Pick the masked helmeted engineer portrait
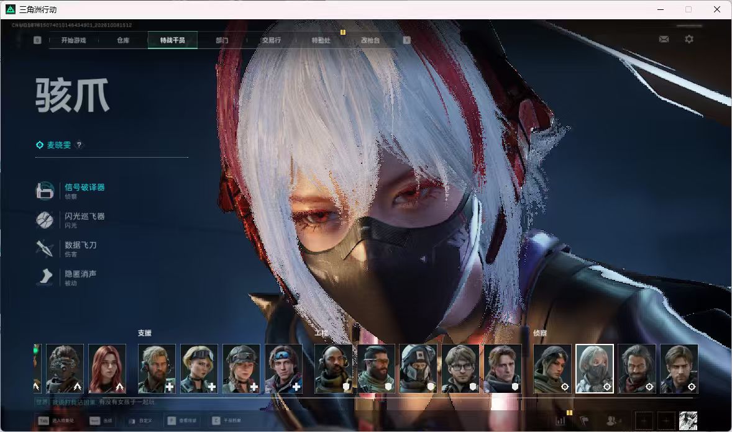The image size is (732, 432). point(418,369)
